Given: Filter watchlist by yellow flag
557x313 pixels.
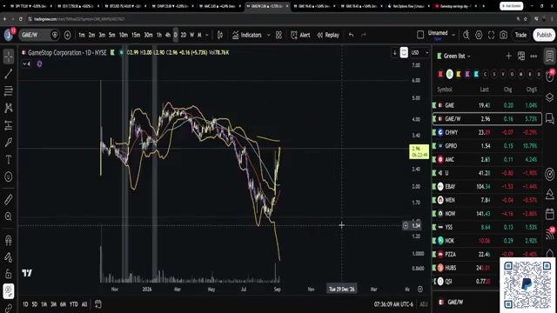Looking at the screenshot, I should tap(459, 74).
